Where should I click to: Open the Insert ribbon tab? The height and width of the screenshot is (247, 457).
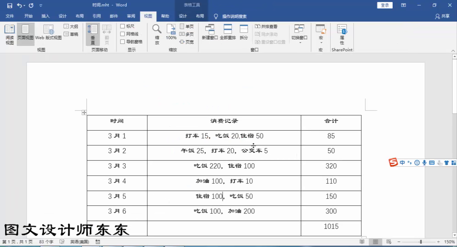[45, 16]
